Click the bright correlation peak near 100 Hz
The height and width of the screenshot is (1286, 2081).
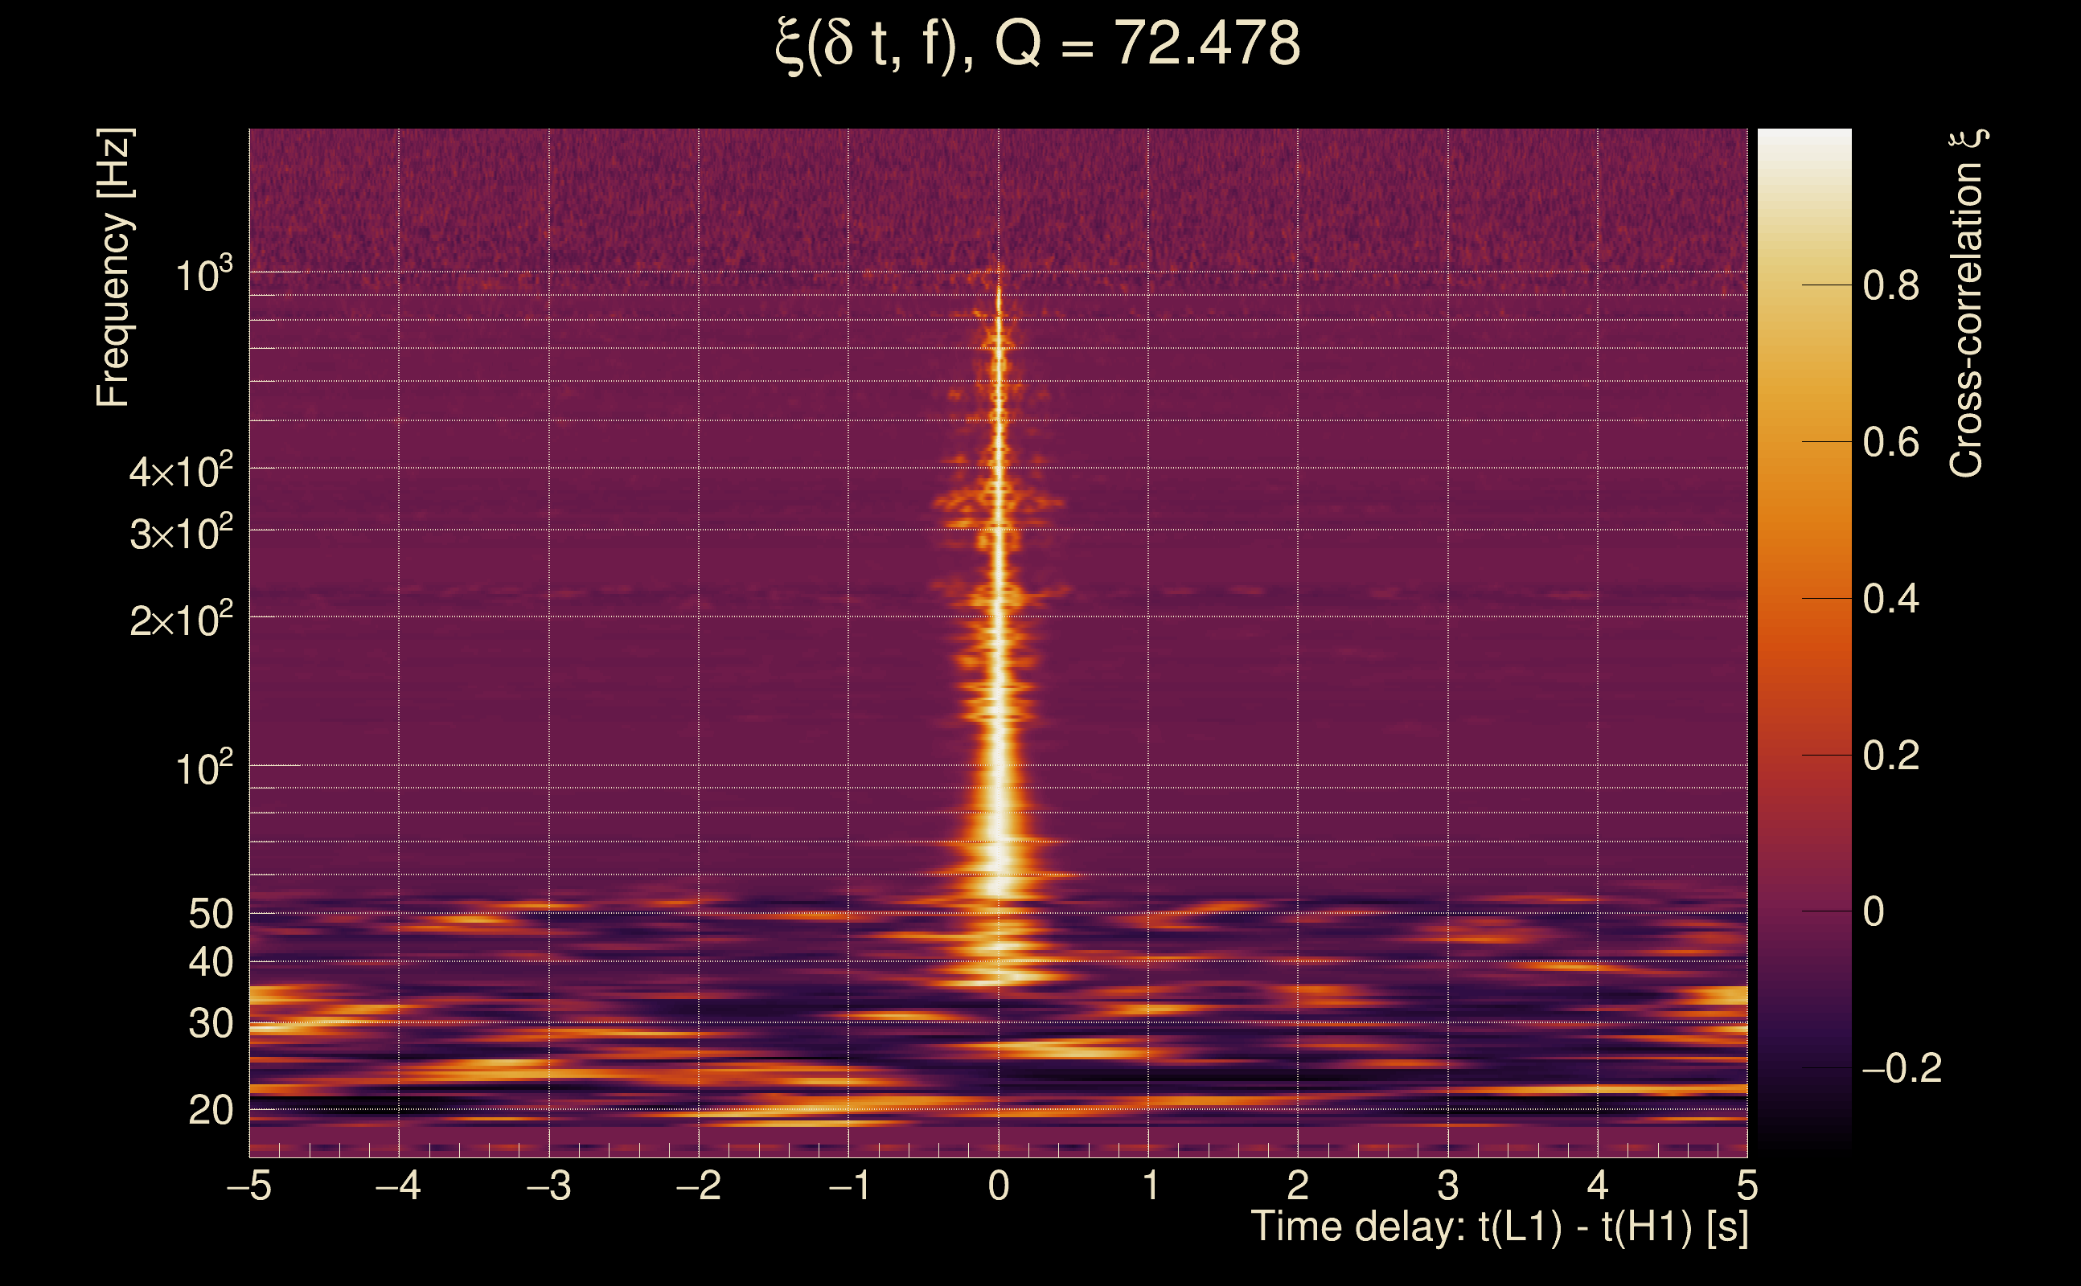(x=999, y=765)
